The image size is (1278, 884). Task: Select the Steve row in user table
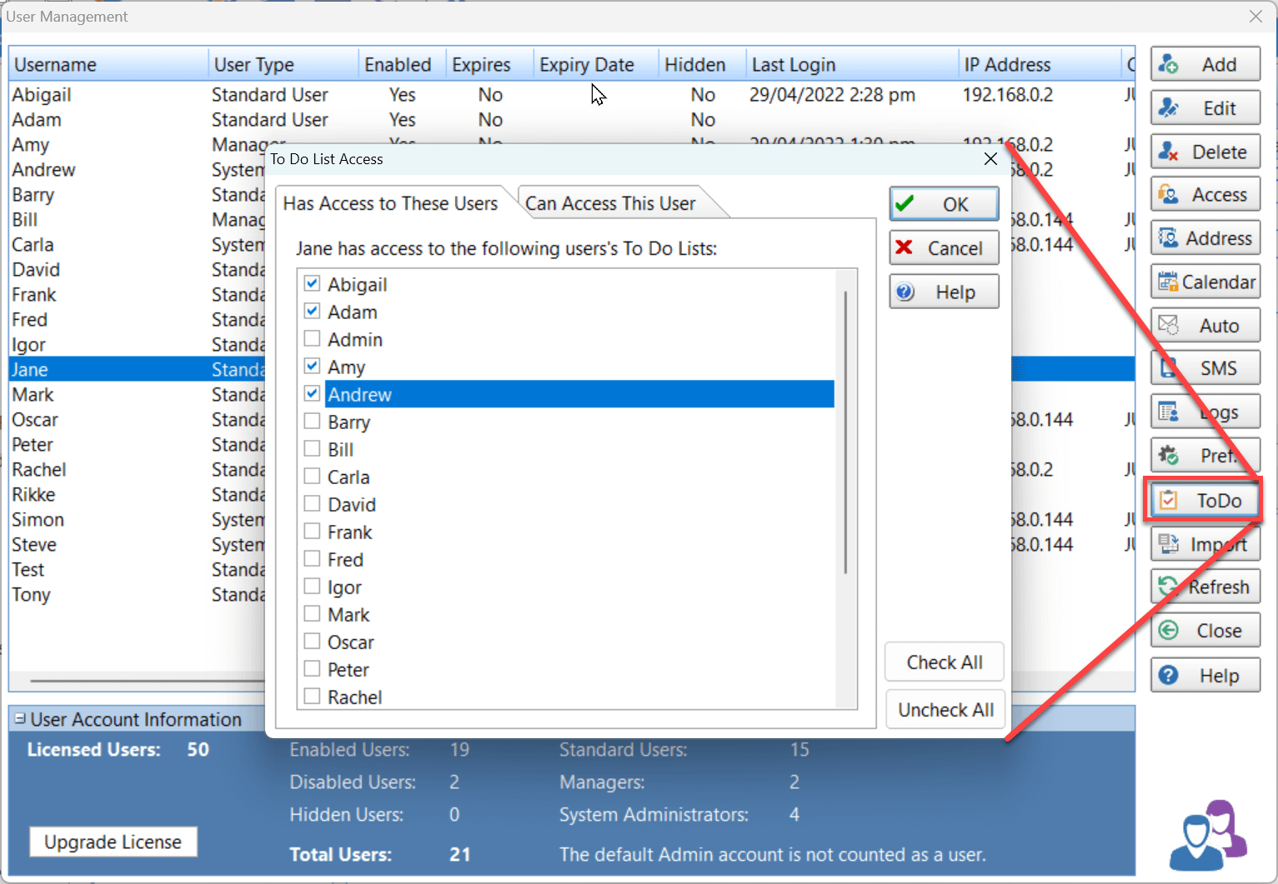tap(138, 545)
